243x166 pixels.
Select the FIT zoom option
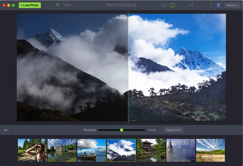[57, 5]
